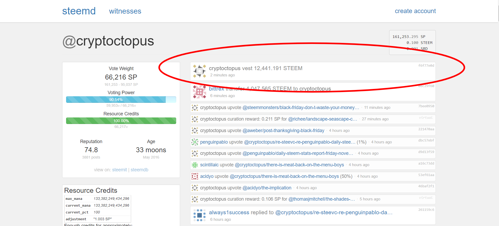
Task: Click avatar icon on the-implication upvote row
Action: pyautogui.click(x=195, y=188)
